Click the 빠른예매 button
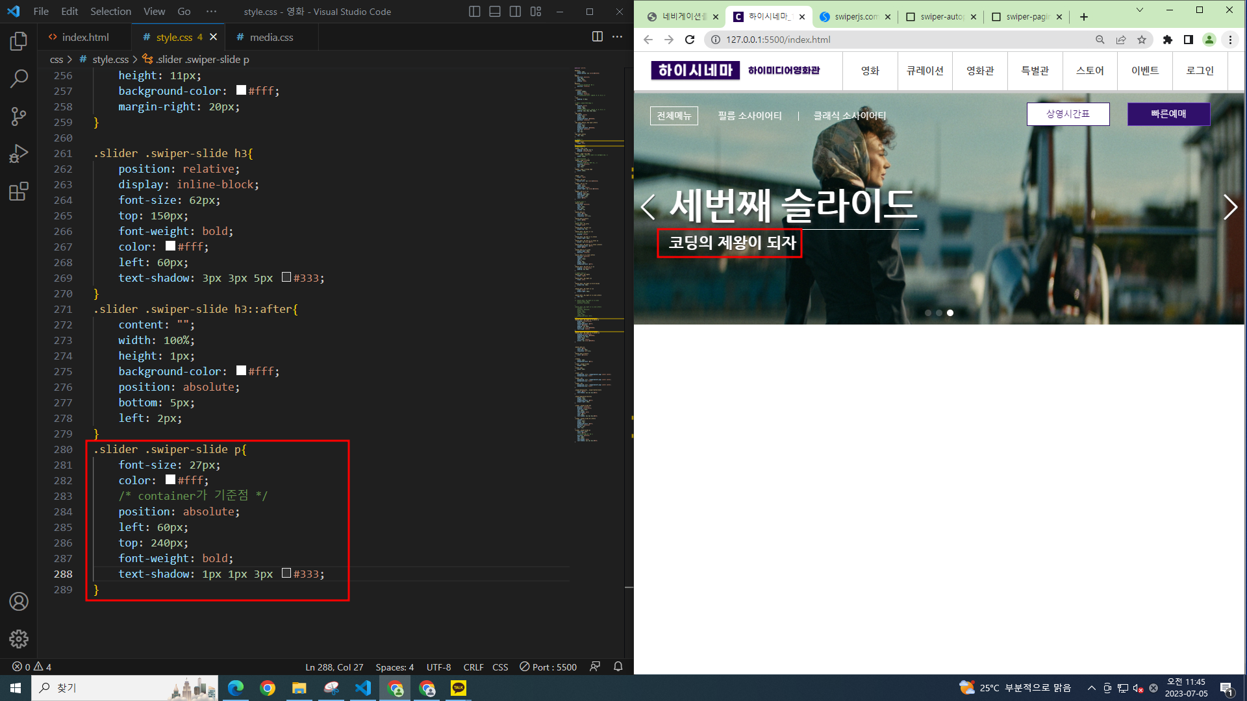This screenshot has height=701, width=1247. 1168,114
